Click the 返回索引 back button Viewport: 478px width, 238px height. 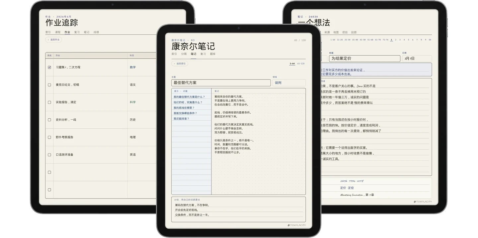click(180, 64)
